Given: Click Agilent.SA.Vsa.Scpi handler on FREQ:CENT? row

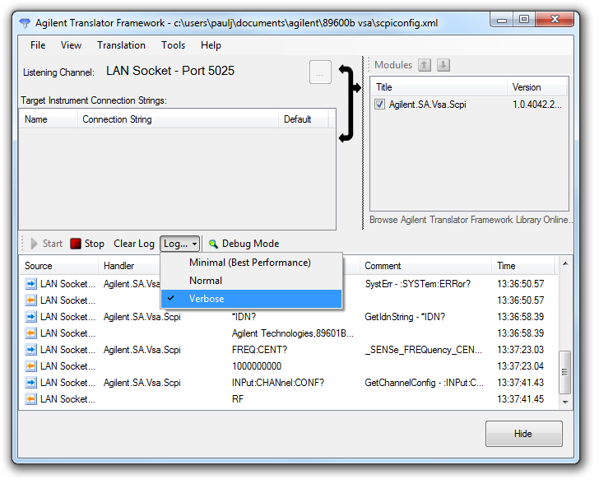Looking at the screenshot, I should [x=142, y=350].
